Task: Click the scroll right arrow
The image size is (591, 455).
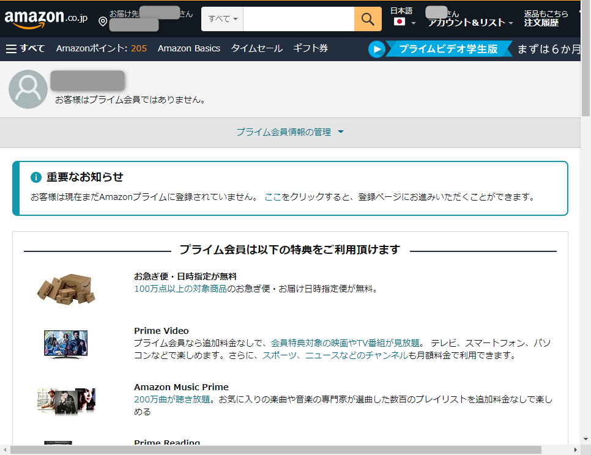Action: pos(576,449)
